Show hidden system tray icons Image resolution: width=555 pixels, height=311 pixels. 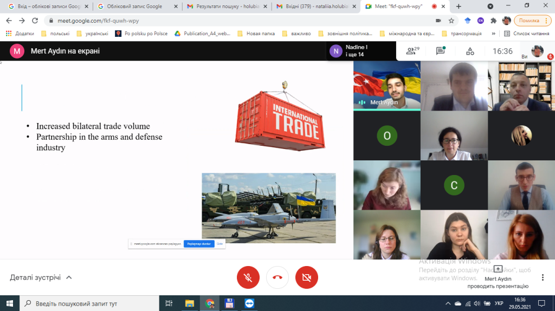click(x=447, y=303)
